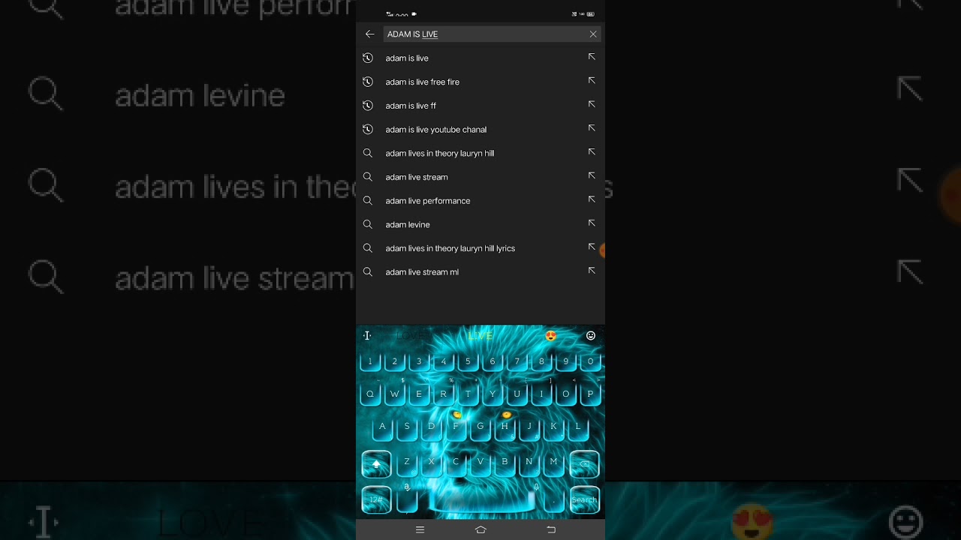Screen dimensions: 961x540
Task: Insert 'adam is live free fire' using fill arrow
Action: pyautogui.click(x=592, y=81)
